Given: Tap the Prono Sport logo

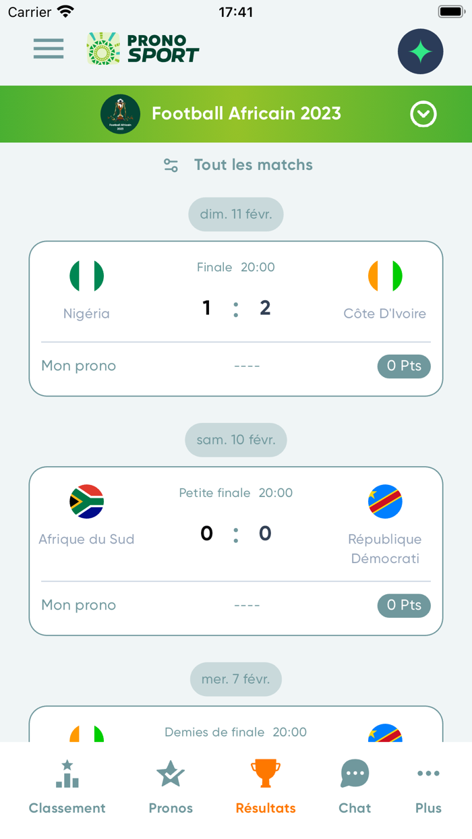Looking at the screenshot, I should pyautogui.click(x=142, y=49).
